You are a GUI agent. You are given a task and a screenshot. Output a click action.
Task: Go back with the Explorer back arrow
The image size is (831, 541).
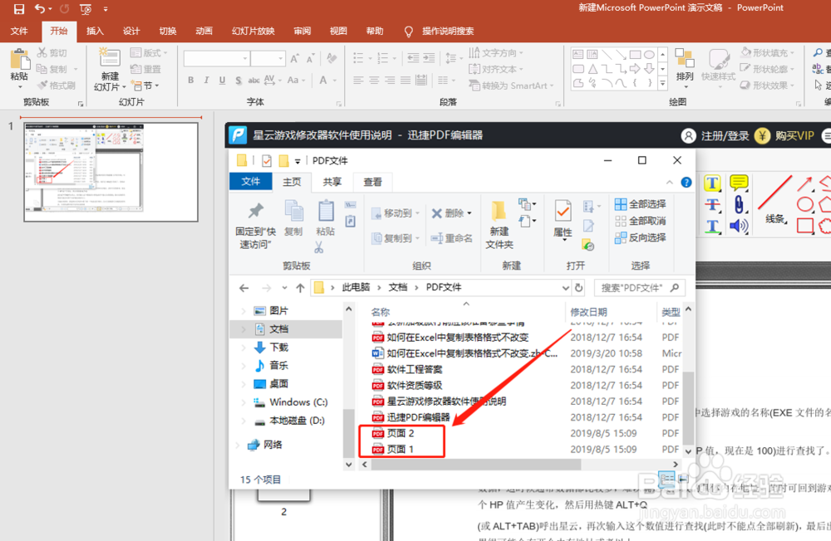243,288
